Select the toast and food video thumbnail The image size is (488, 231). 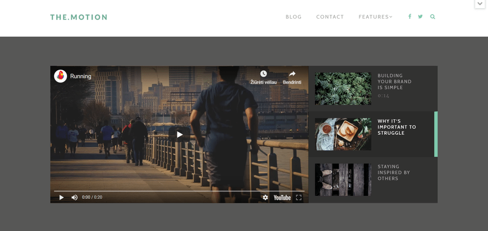tap(343, 134)
